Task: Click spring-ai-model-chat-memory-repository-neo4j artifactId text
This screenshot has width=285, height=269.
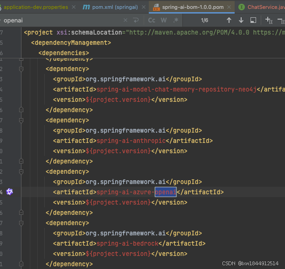Action: coord(176,90)
